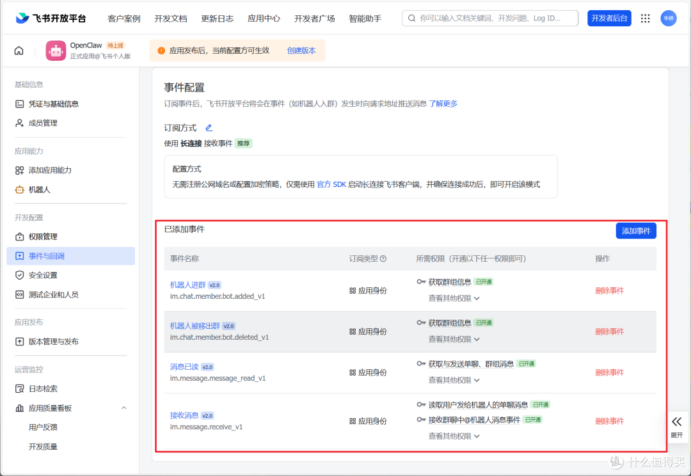Delete the 接收消息 event
This screenshot has height=476, width=691.
pos(610,422)
